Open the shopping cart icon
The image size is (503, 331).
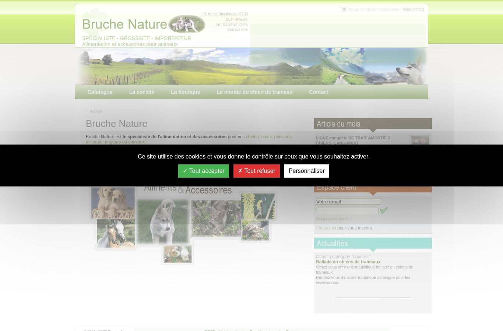[344, 9]
